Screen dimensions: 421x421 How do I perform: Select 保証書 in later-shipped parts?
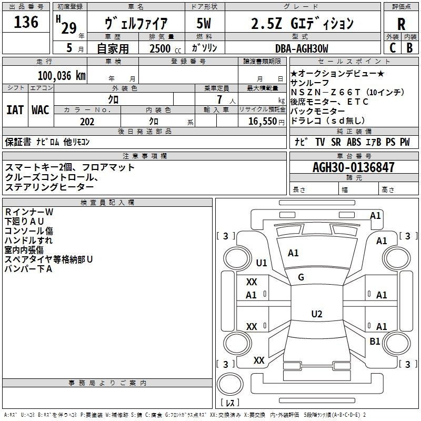18,142
